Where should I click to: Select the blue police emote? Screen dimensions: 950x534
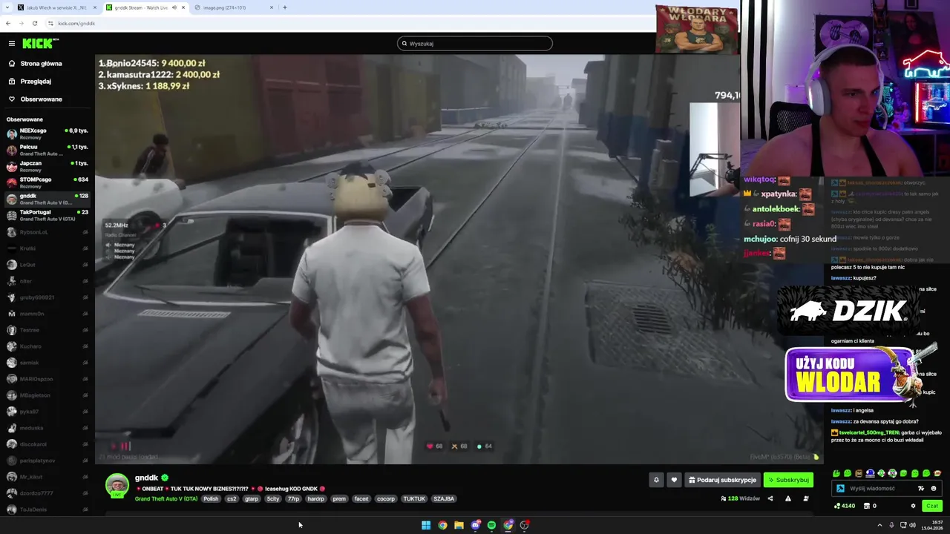point(870,473)
